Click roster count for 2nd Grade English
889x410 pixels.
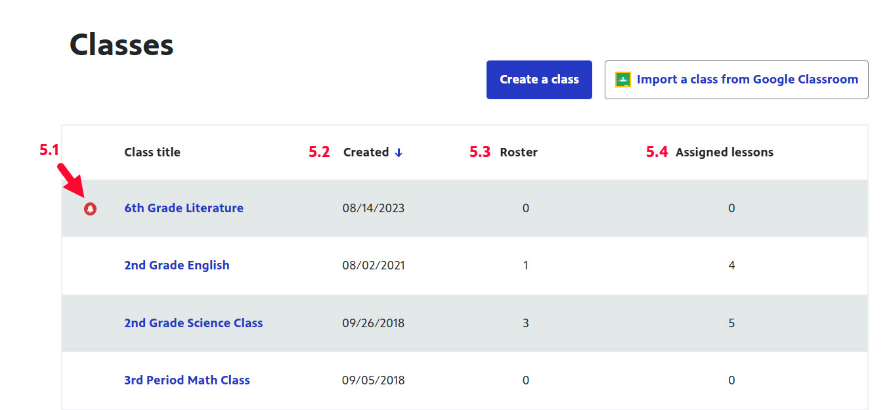(x=525, y=265)
